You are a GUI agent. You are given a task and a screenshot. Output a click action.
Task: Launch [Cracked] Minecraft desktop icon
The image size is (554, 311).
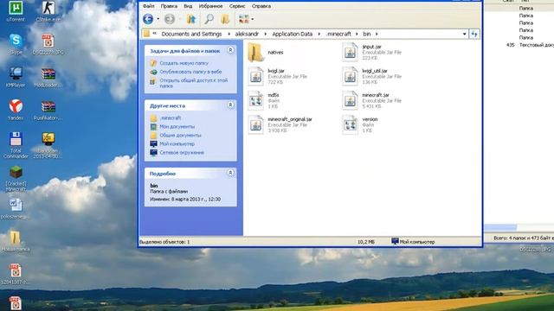16,179
